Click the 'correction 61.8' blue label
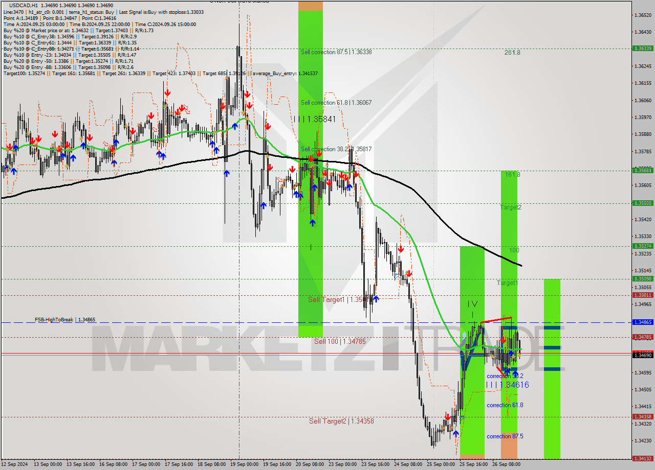Screen dimensions: 655x470 505,405
